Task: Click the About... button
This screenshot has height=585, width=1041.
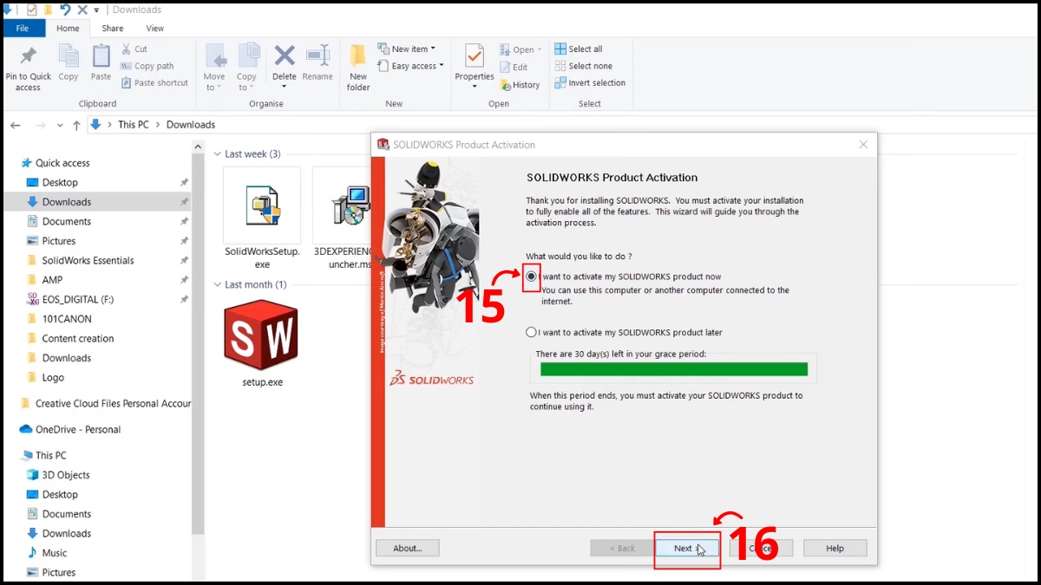Action: click(408, 549)
